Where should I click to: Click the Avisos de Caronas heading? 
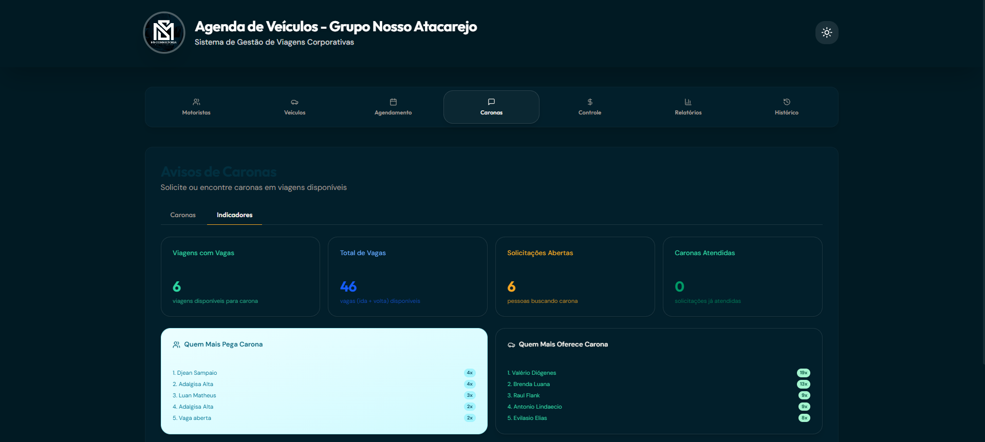coord(218,172)
